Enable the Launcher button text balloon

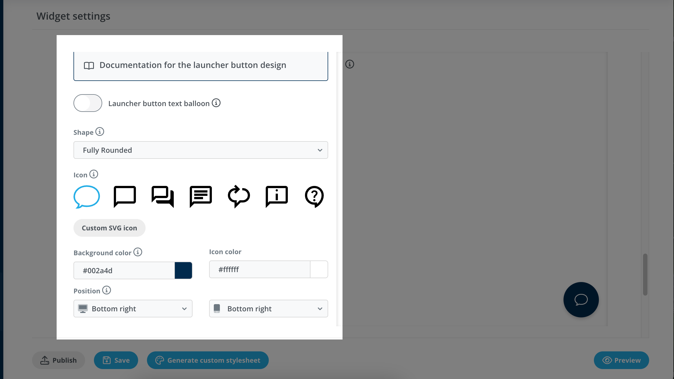(88, 103)
